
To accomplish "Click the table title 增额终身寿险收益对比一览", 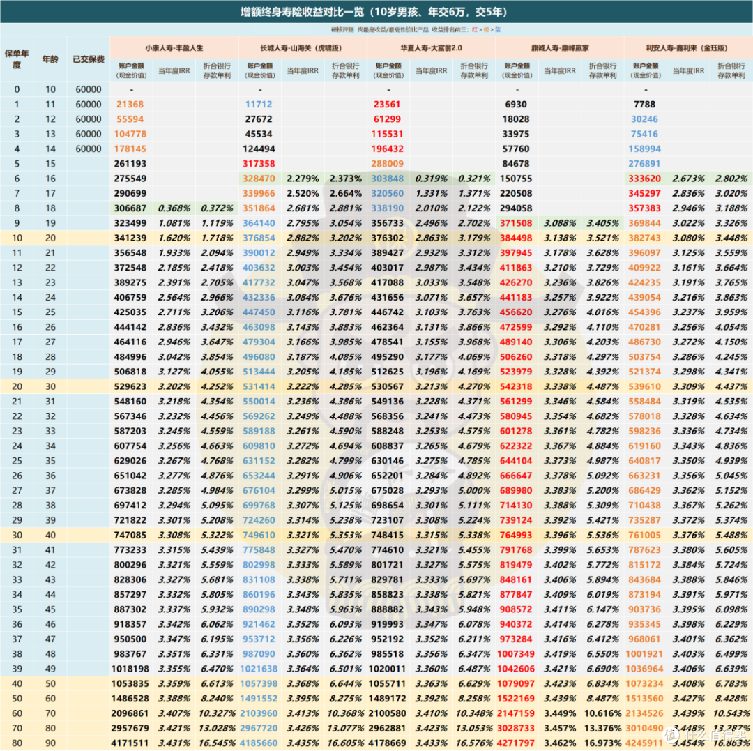I will (x=302, y=12).
